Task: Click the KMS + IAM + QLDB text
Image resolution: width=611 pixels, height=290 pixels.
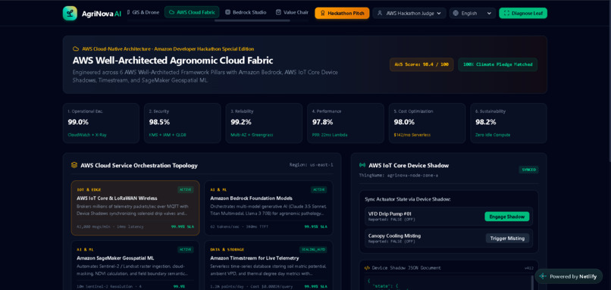Action: point(168,135)
